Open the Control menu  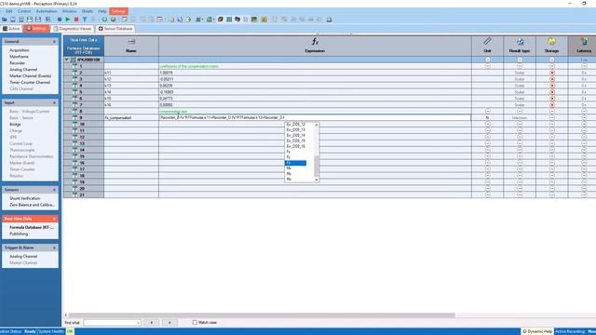[24, 11]
